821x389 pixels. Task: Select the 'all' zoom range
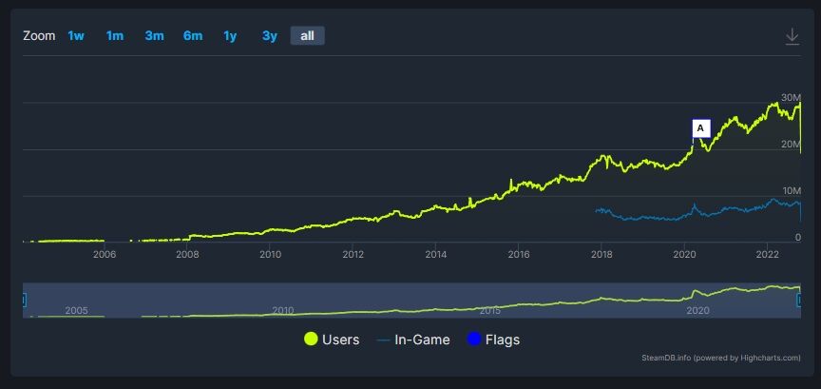coord(307,35)
